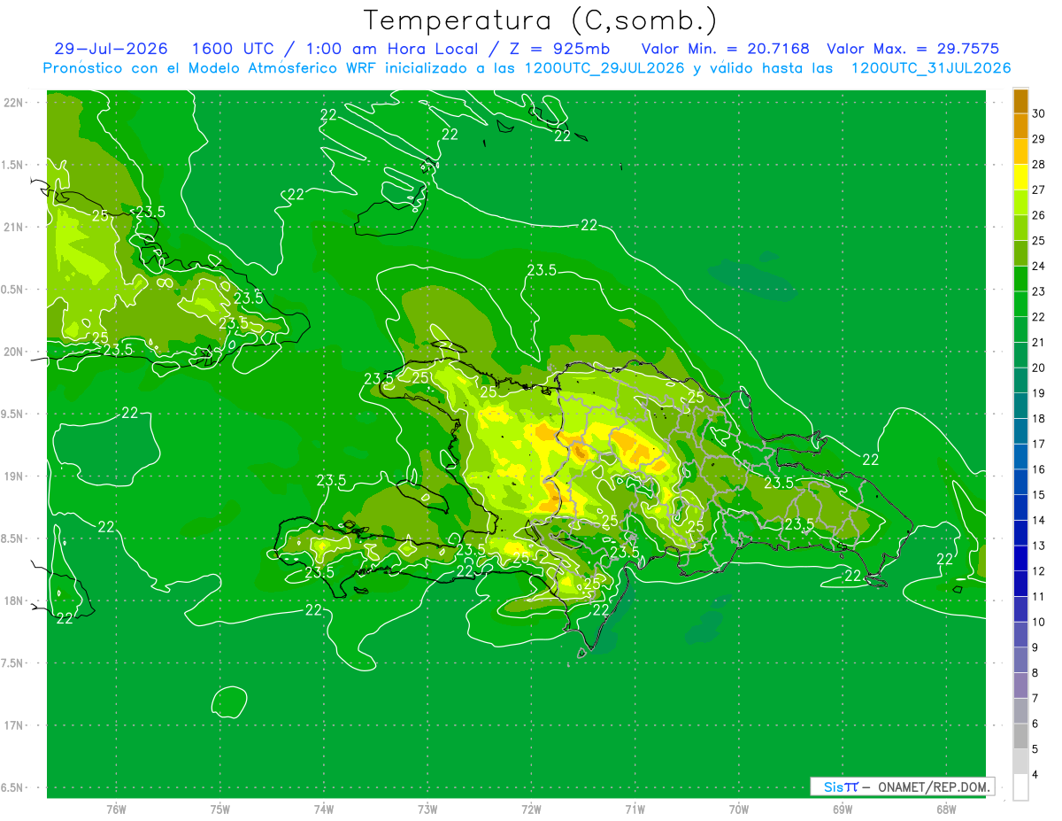
Task: Click the title "Temperatura (C,somb.)"
Action: pyautogui.click(x=540, y=20)
